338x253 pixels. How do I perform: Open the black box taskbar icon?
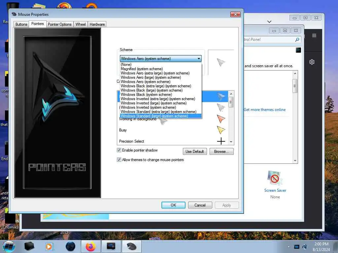point(29,246)
